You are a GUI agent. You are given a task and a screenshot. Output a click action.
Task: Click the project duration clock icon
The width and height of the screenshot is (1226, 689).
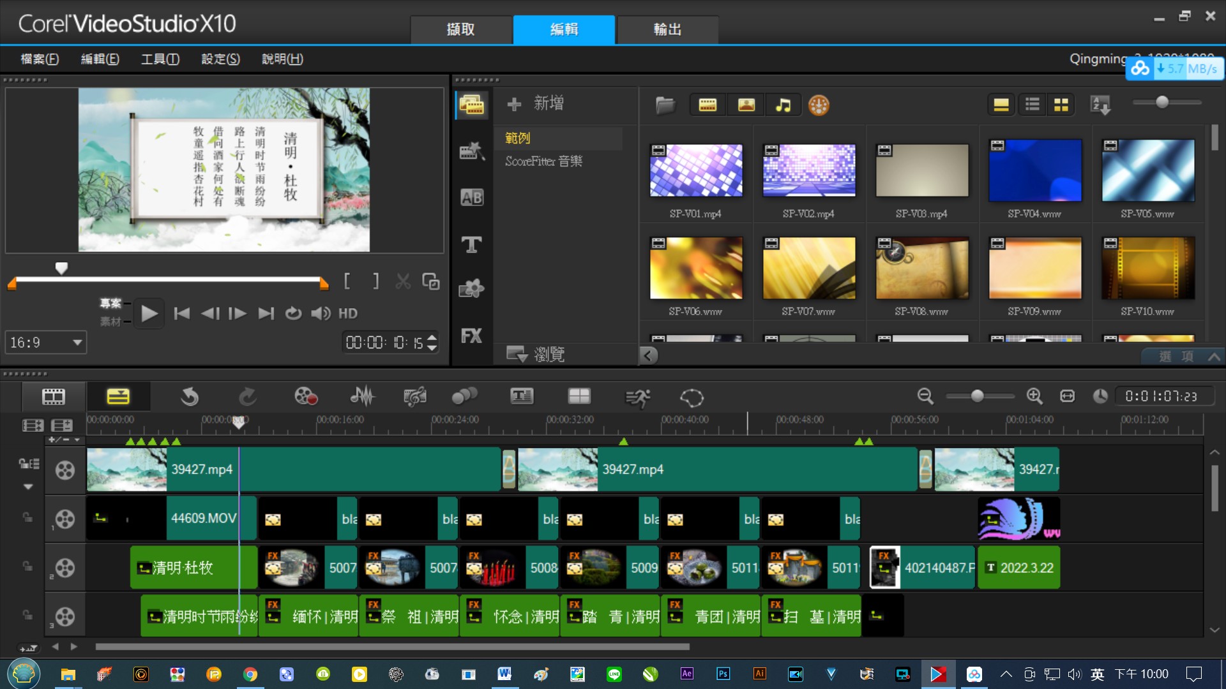coord(1100,396)
